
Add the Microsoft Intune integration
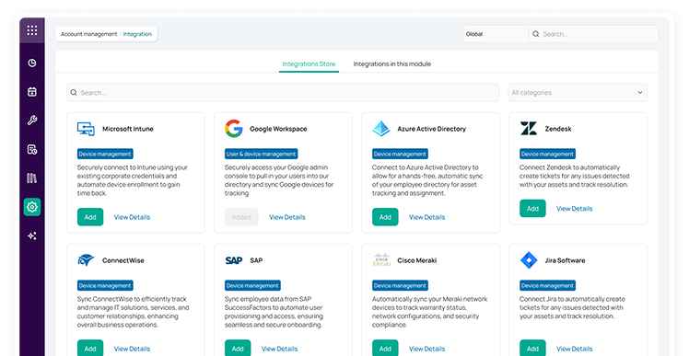[90, 217]
